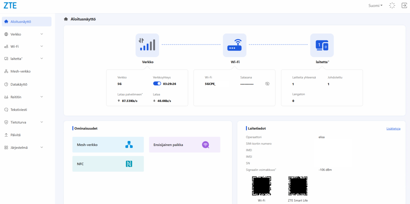This screenshot has width=410, height=204.
Task: Click the connected devices icon
Action: (322, 45)
